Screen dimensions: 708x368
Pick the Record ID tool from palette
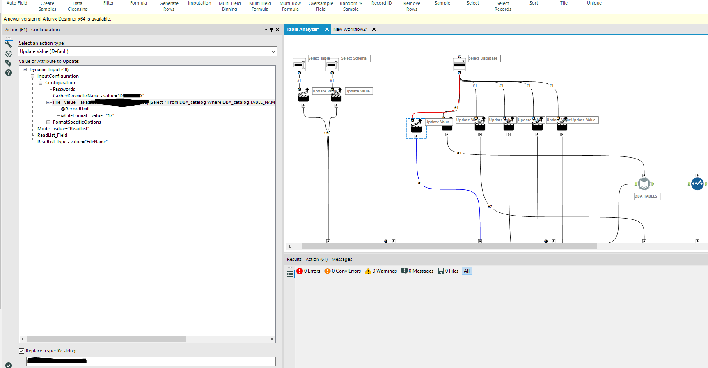click(x=381, y=3)
